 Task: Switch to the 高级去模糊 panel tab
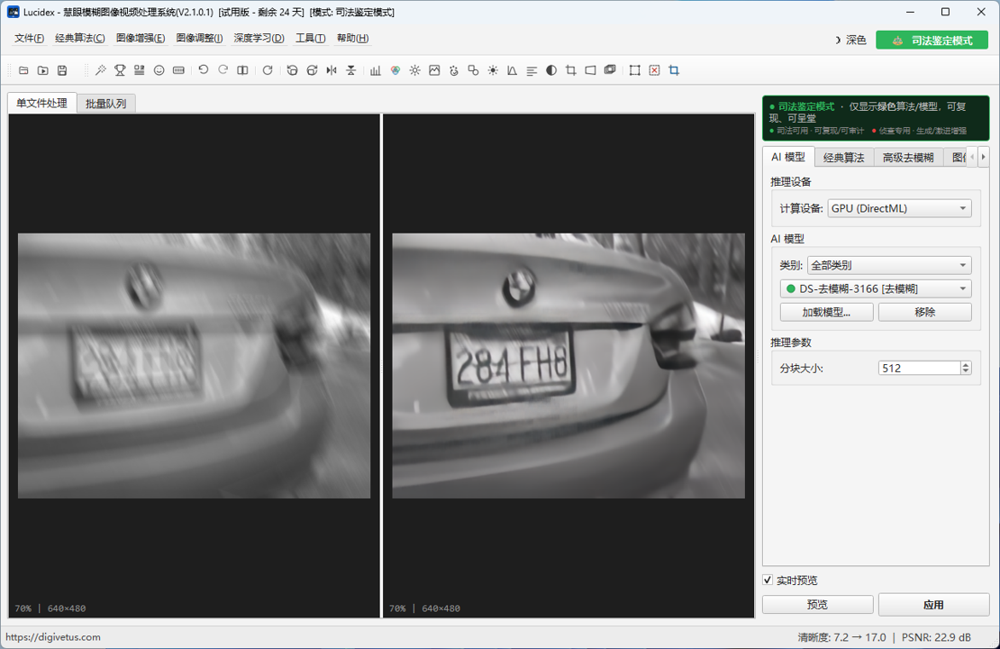coord(908,157)
